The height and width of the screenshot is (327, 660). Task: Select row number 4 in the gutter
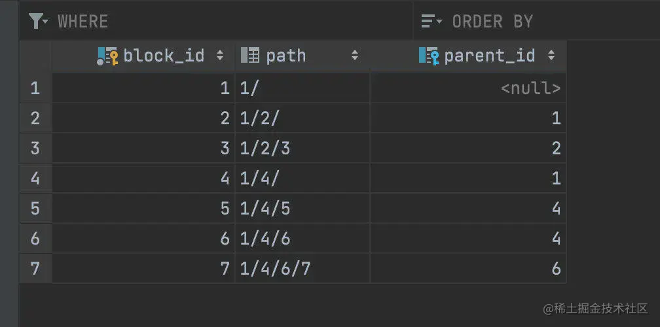point(35,178)
